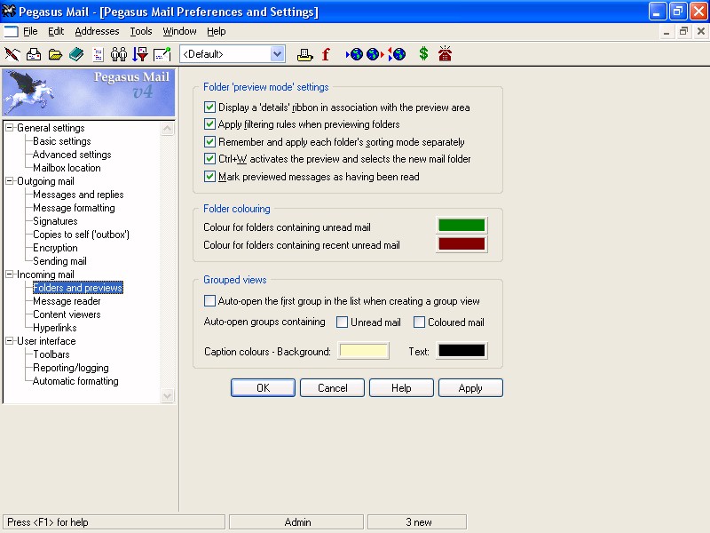
Task: Change green colour for folders containing unread mail
Action: point(461,226)
